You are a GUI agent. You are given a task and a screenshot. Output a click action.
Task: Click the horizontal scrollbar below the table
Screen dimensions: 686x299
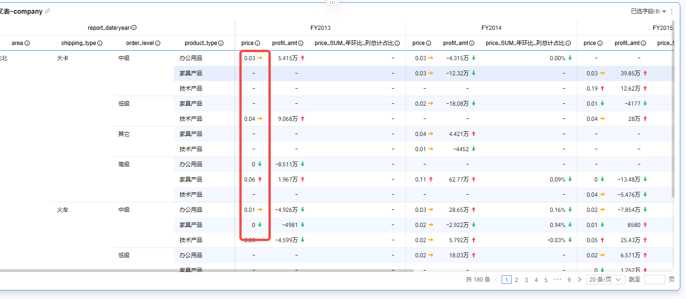point(207,271)
